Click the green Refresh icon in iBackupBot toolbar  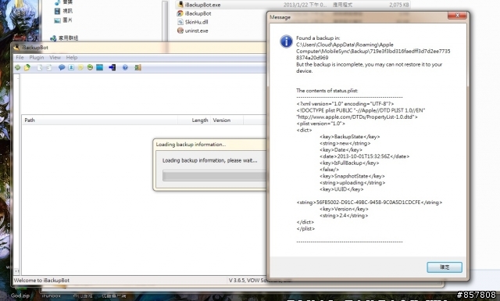[x=18, y=67]
